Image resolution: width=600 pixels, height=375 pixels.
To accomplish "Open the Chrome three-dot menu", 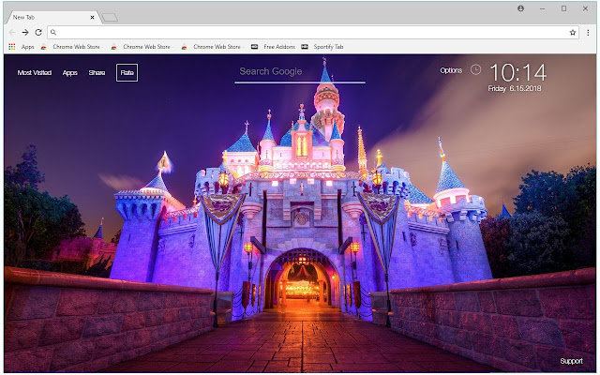I will pyautogui.click(x=588, y=33).
